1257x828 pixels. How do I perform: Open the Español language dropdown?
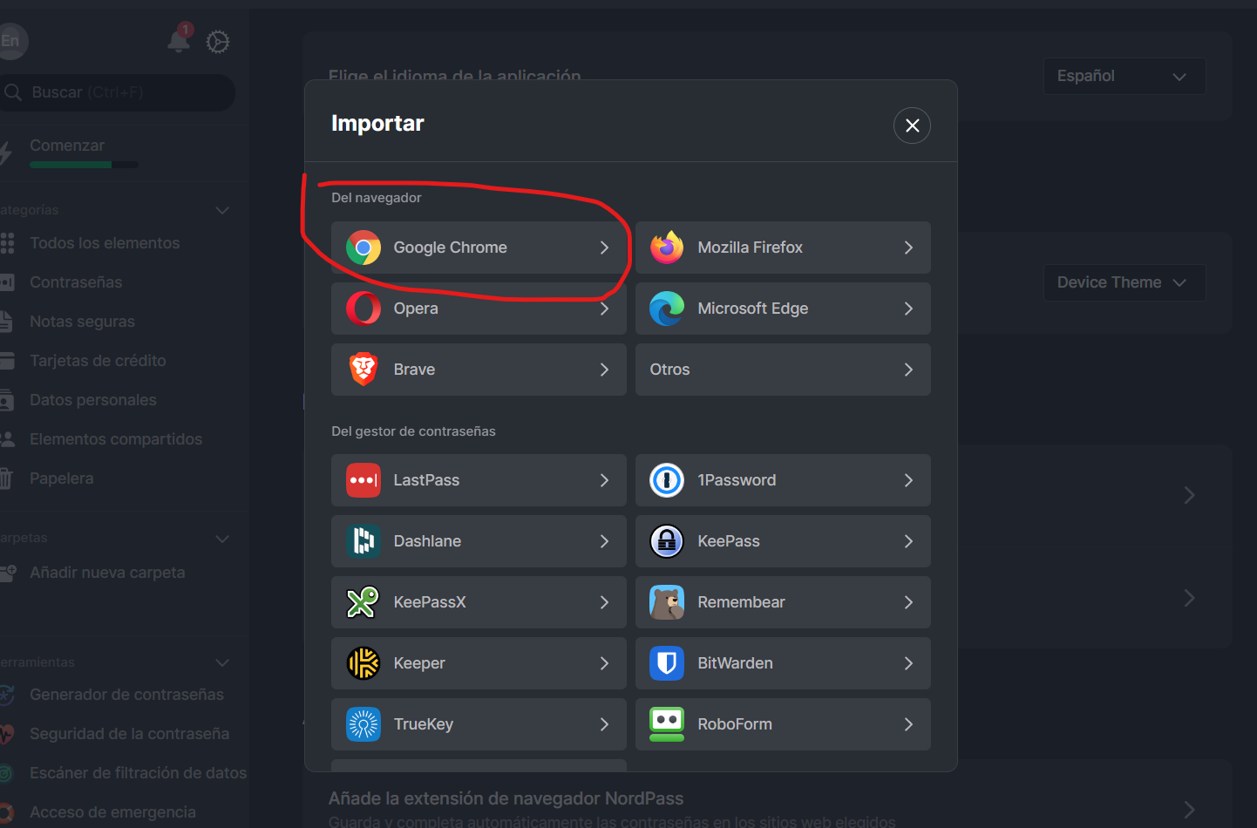point(1124,77)
